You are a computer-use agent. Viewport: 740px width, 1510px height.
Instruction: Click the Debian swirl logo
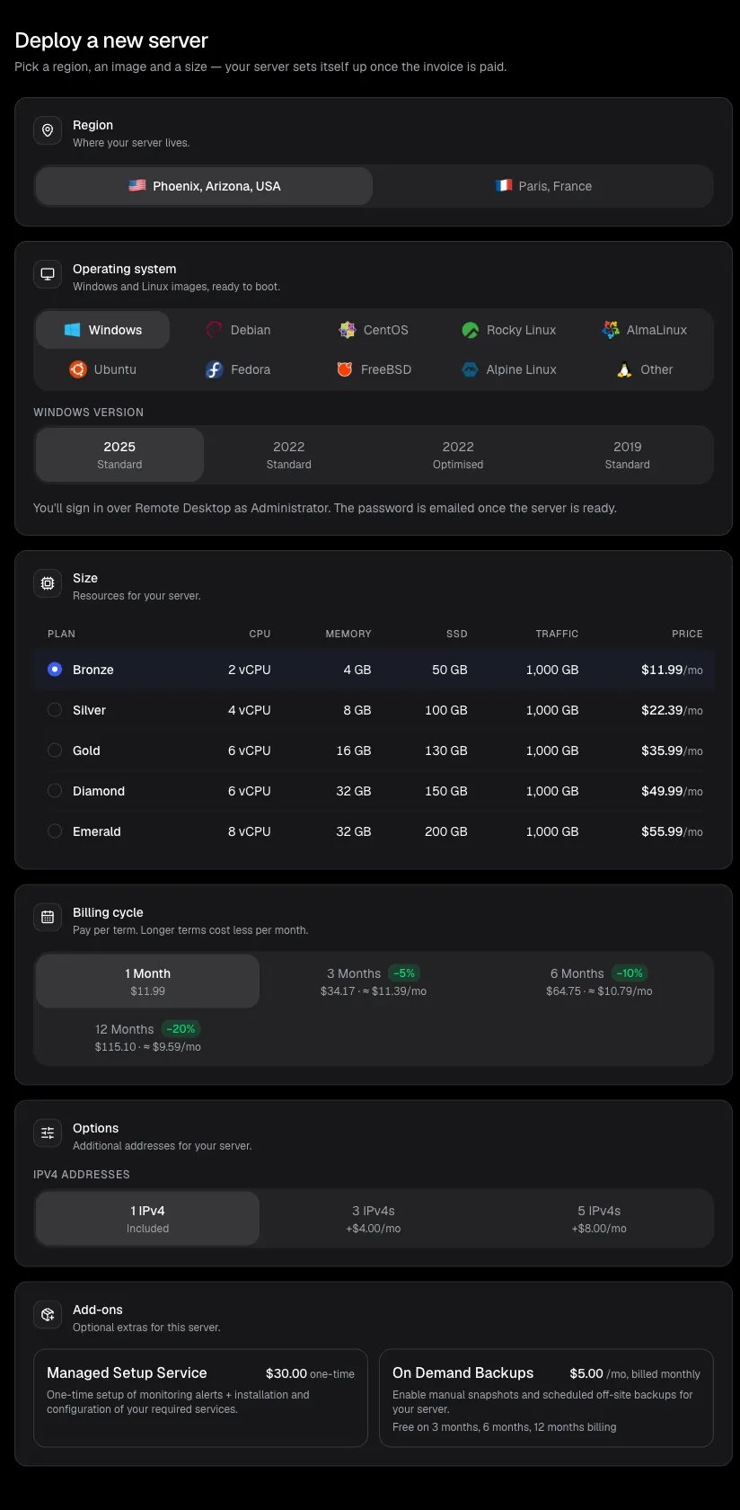[214, 330]
